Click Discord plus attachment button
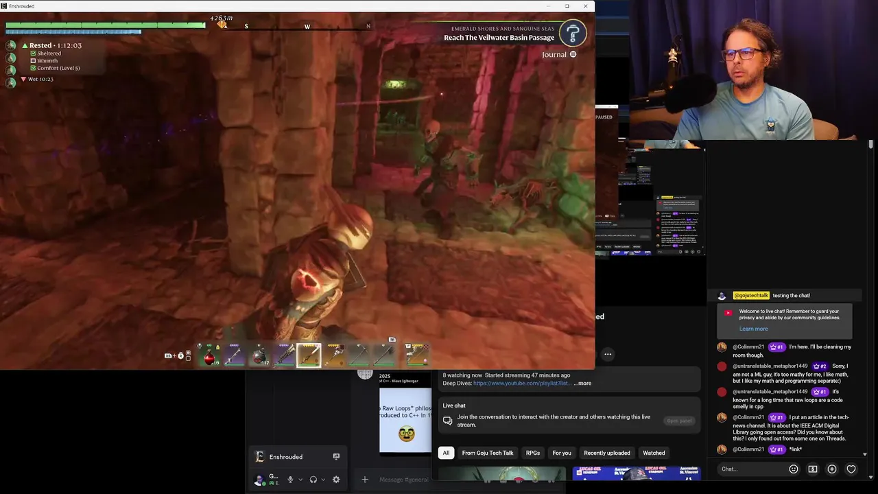The height and width of the screenshot is (494, 878). [x=365, y=480]
